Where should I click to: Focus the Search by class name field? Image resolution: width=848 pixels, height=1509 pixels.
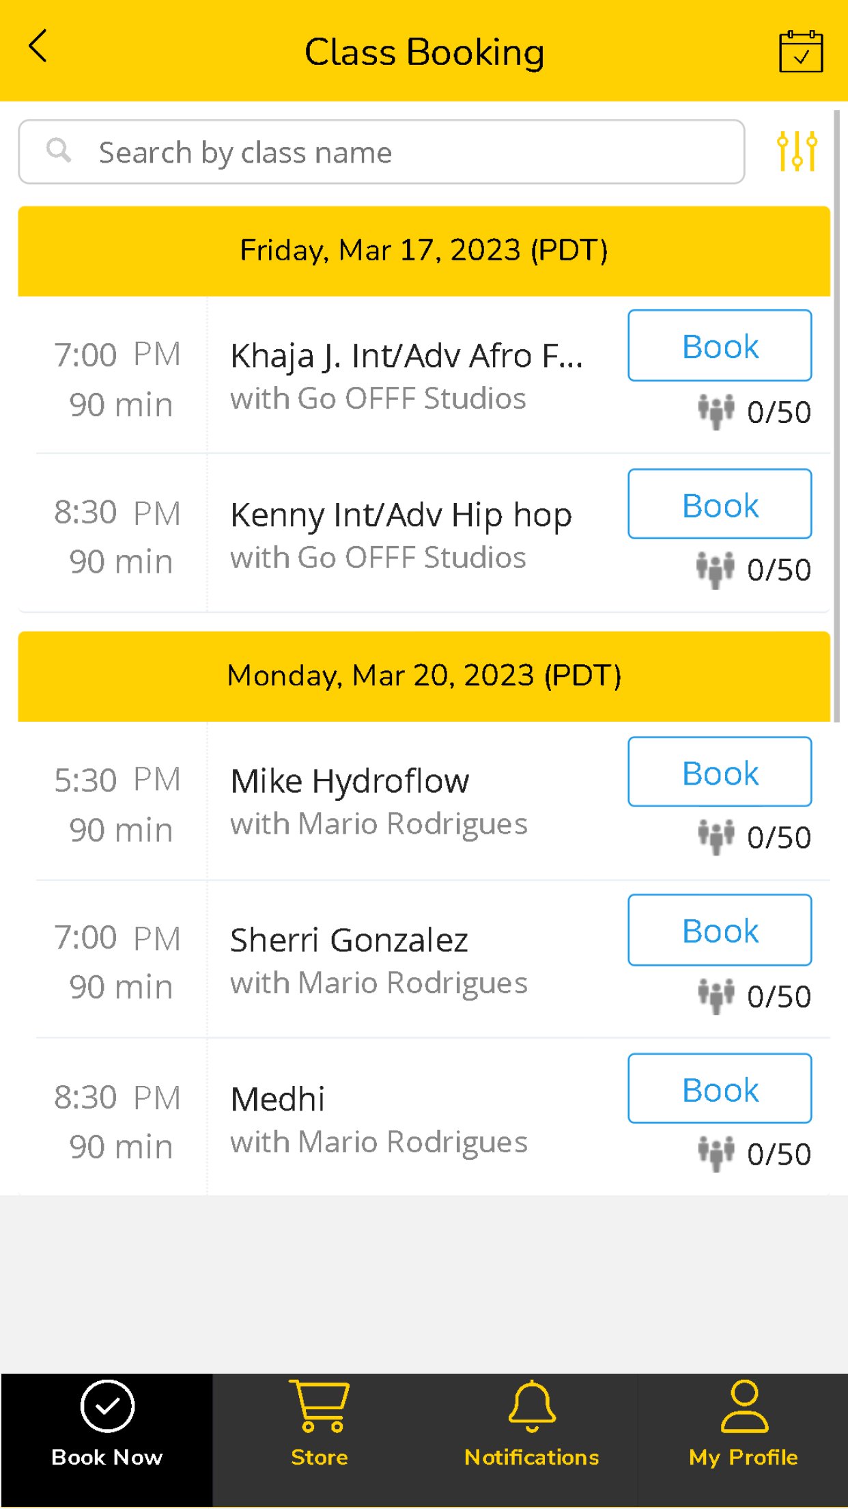(382, 152)
